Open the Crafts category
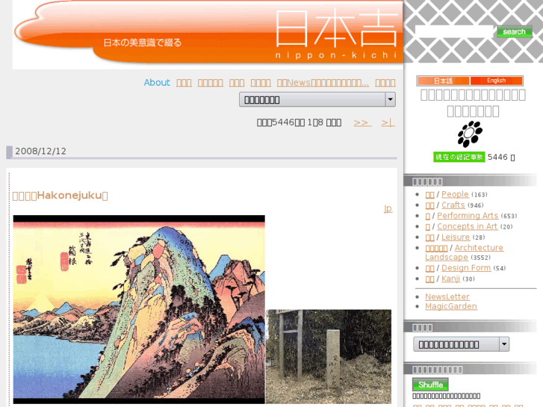 coord(453,205)
